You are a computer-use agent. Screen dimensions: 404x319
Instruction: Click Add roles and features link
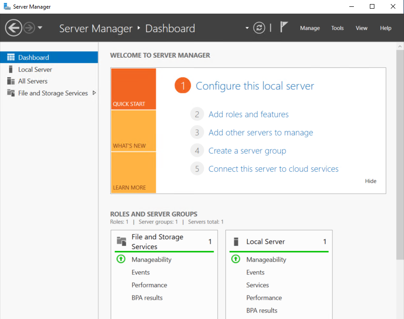[x=248, y=115]
